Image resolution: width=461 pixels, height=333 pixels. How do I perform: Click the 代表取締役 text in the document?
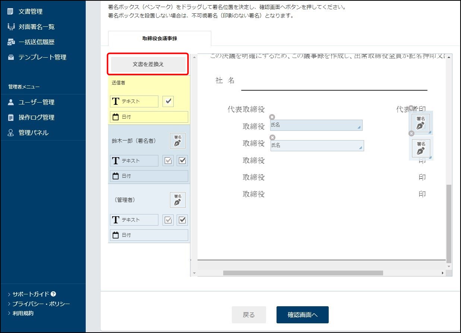pos(246,109)
